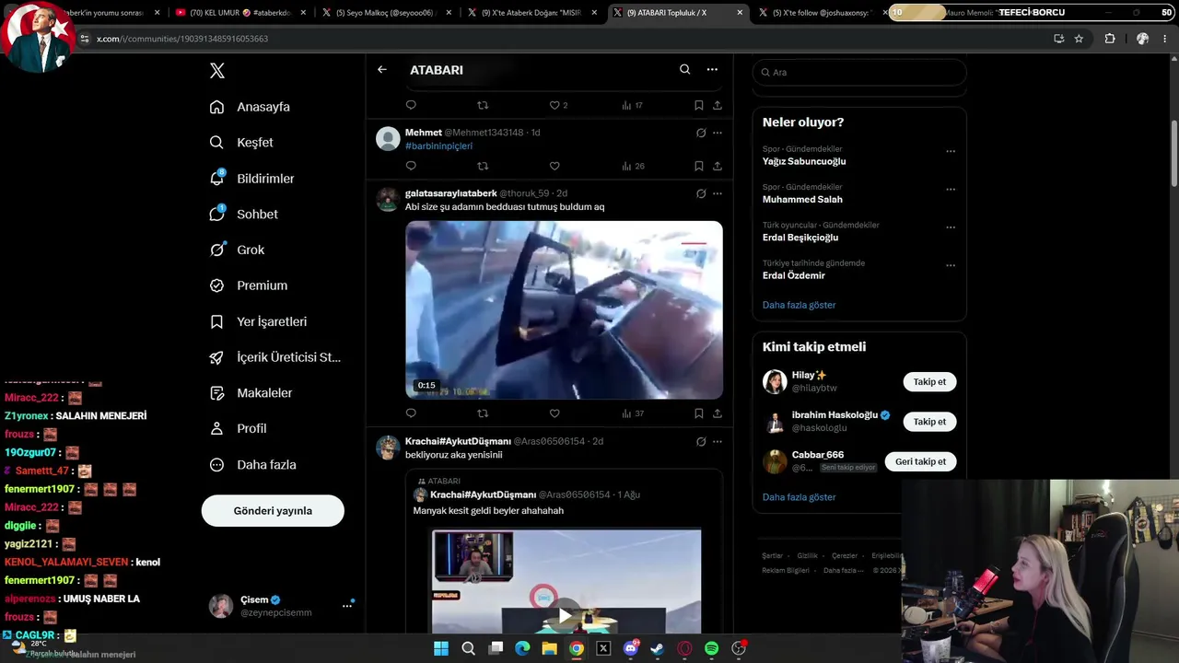Play the quoted Krachai video
The height and width of the screenshot is (663, 1179).
tap(565, 615)
